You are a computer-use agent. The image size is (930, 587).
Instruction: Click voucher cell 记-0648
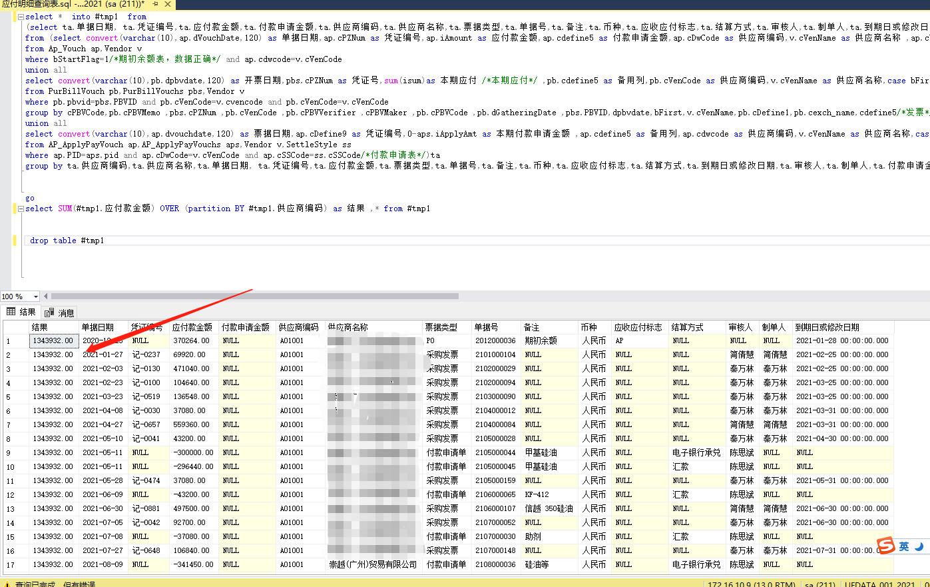click(149, 550)
